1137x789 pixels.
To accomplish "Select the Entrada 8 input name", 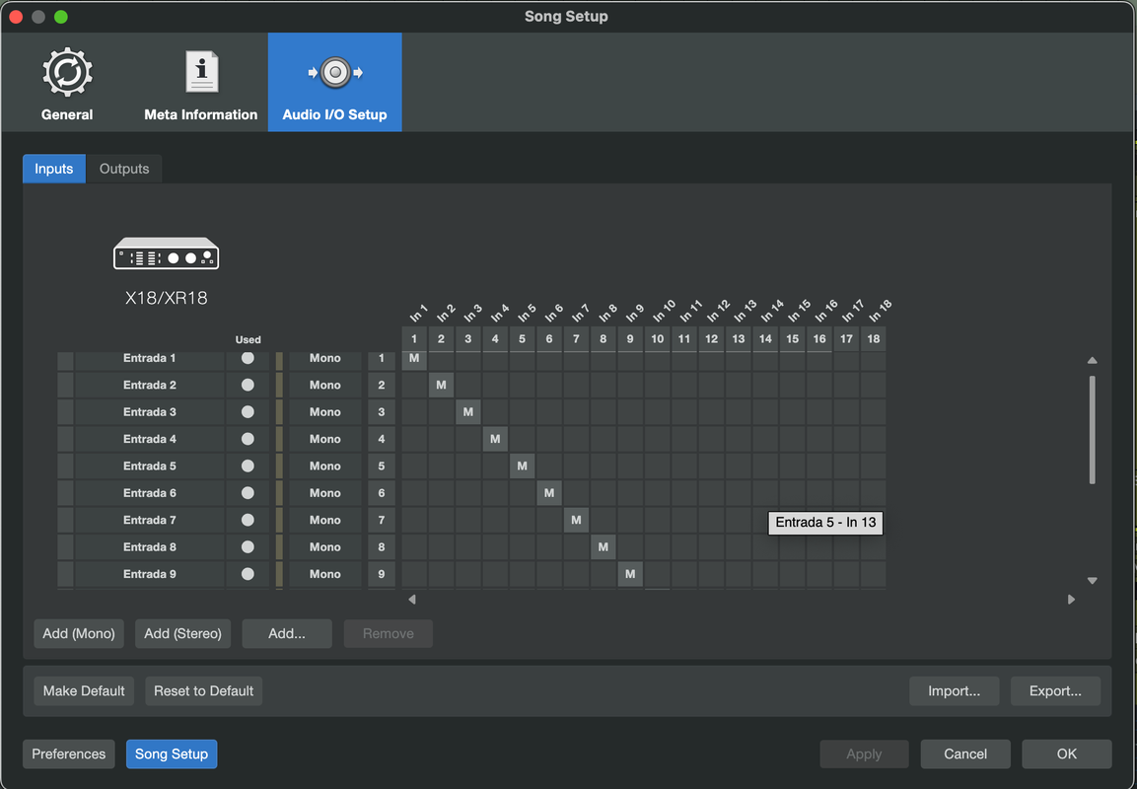I will click(x=149, y=546).
